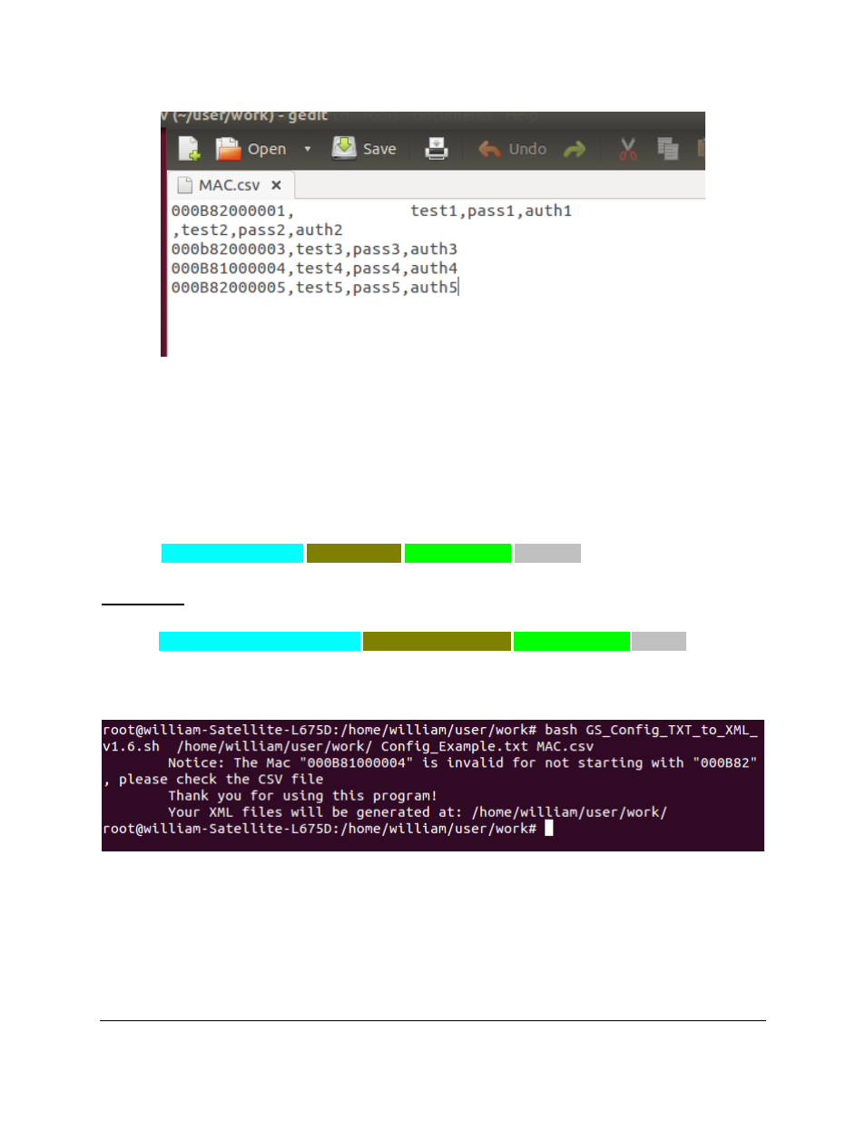Redo the last undone action
Screen dimensions: 866x1121
point(575,149)
